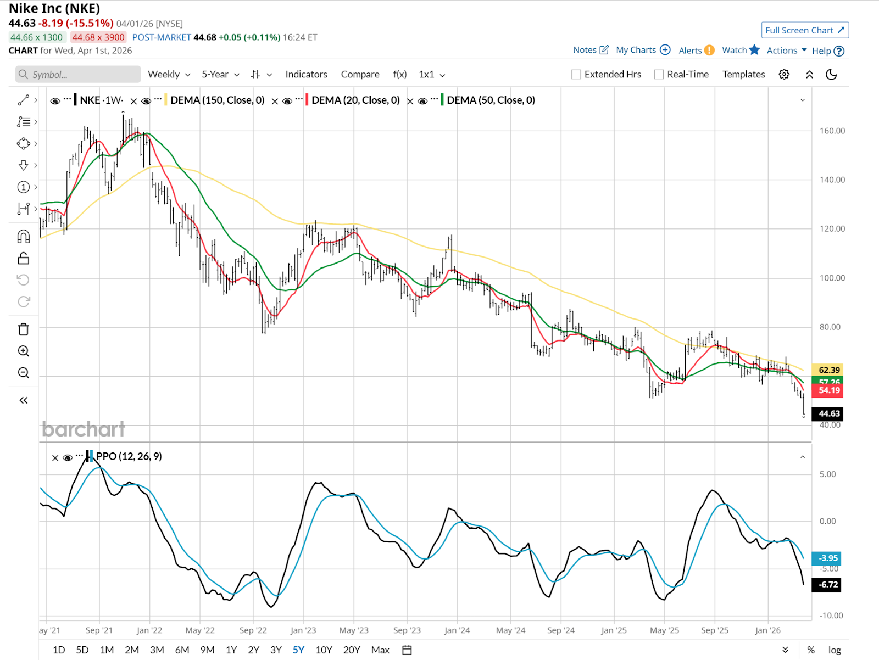Open the DEMA 20 options menu dots
Screen dimensions: 879x660
(299, 99)
